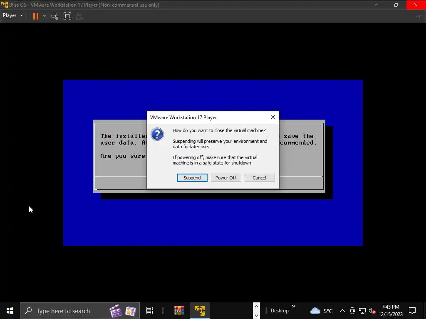Close the Bliss OS VMware window
This screenshot has width=426, height=319.
416,5
